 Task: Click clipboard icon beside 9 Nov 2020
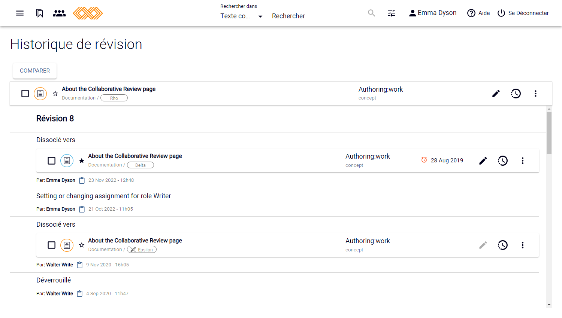80,265
